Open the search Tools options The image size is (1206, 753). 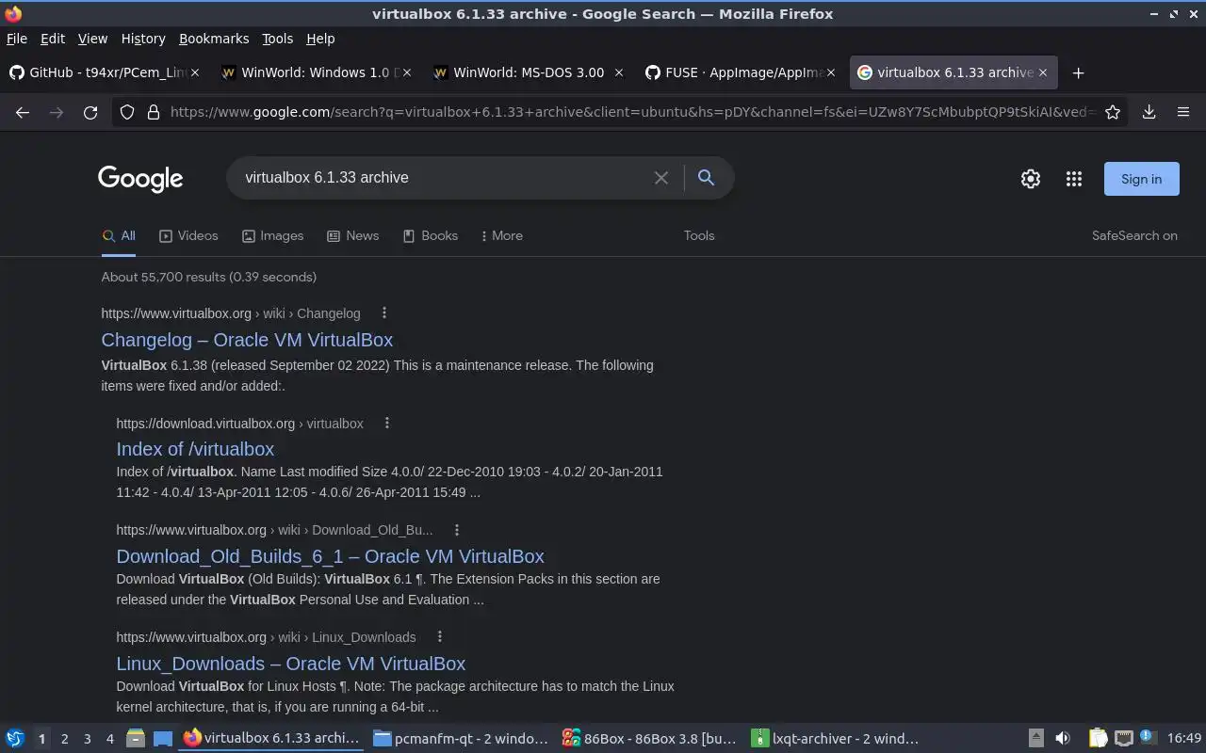pyautogui.click(x=699, y=236)
